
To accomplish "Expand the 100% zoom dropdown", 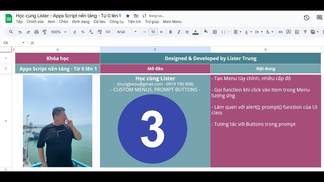I will click(58, 32).
